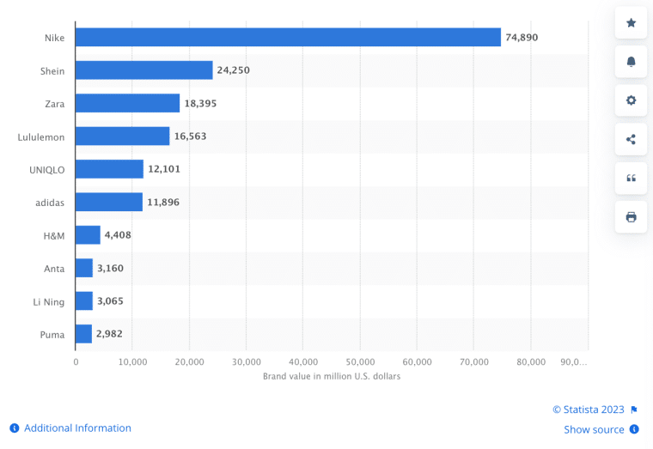Select the Shein bar in the chart
The height and width of the screenshot is (449, 653).
point(144,70)
